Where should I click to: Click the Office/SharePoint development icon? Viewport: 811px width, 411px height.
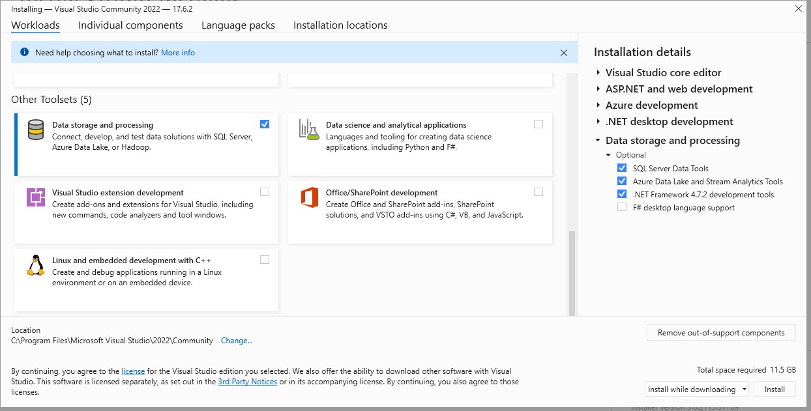coord(309,197)
